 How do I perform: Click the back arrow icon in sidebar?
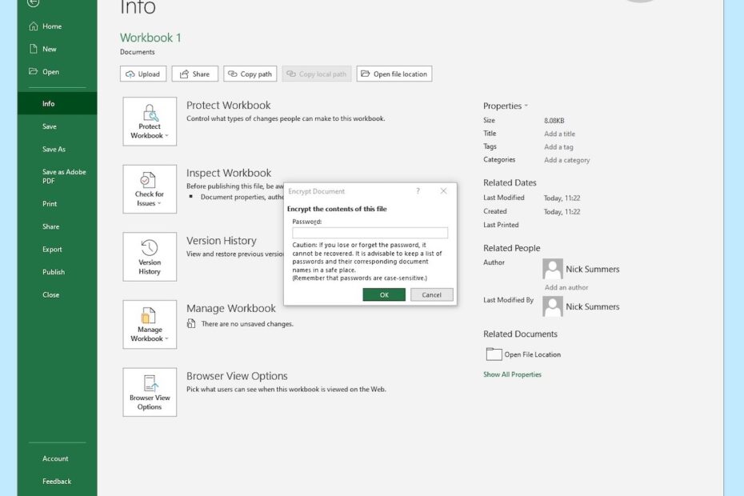[x=34, y=3]
